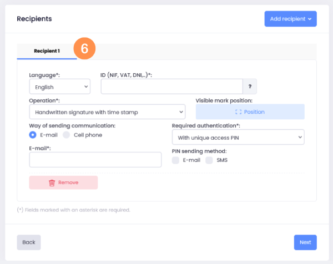This screenshot has height=264, width=333.
Task: Open the Language dropdown set to English
Action: click(59, 87)
